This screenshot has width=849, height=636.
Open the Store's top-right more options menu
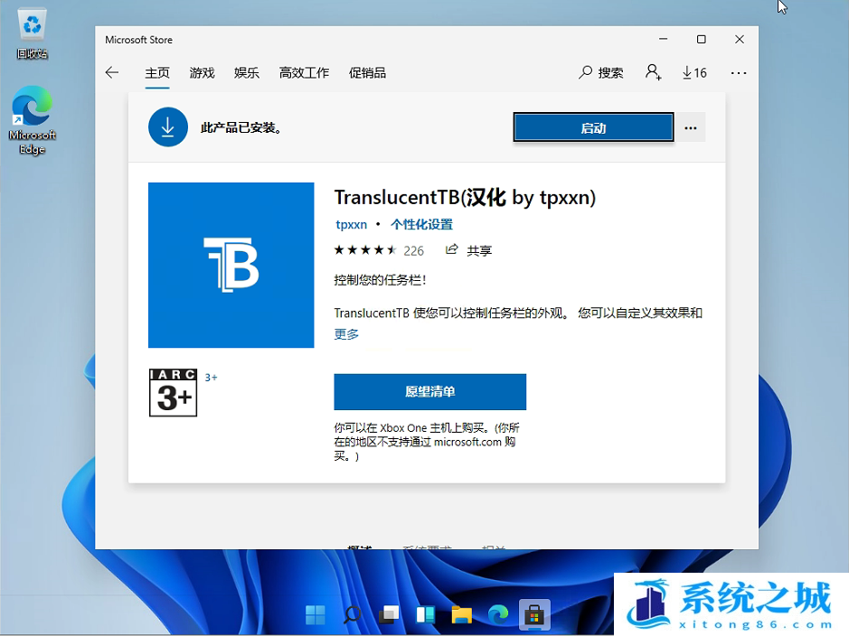tap(739, 72)
